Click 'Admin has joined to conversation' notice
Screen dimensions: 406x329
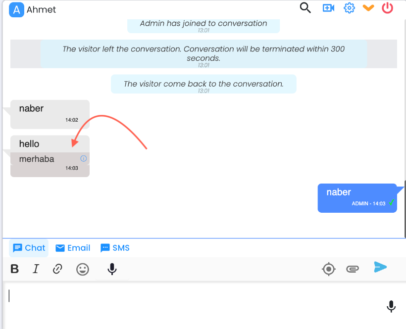pos(203,25)
